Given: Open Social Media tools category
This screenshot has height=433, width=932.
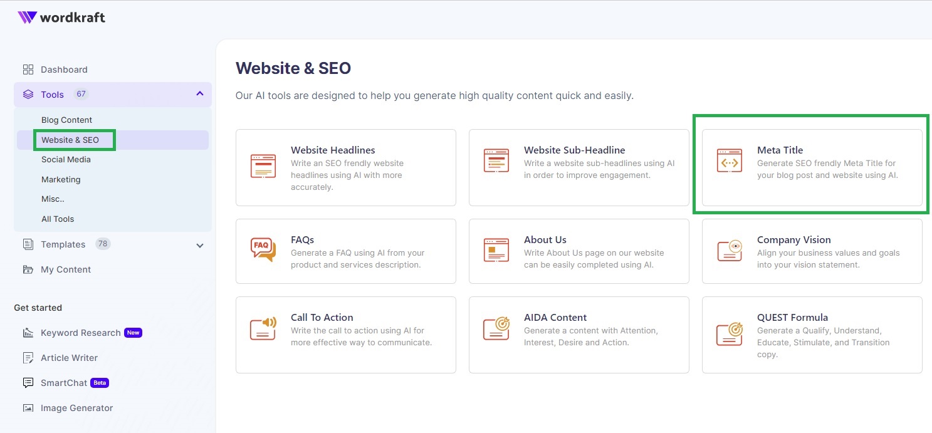Looking at the screenshot, I should [x=66, y=159].
